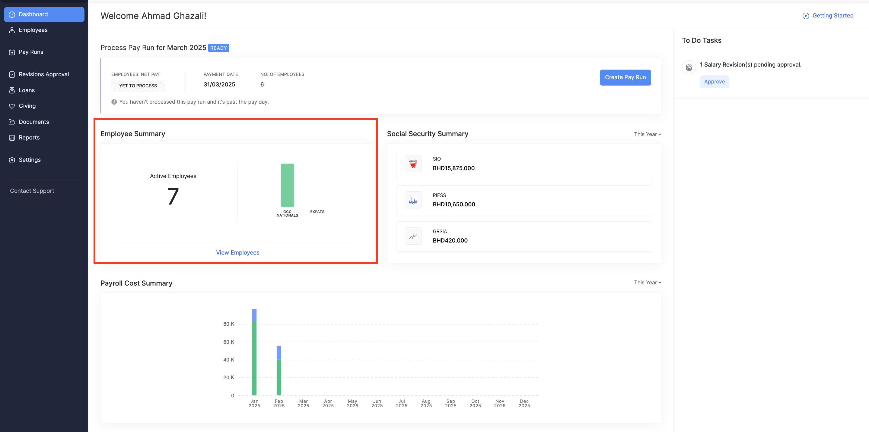Click the green GCC Nationals bar
This screenshot has height=432, width=869.
pyautogui.click(x=287, y=185)
